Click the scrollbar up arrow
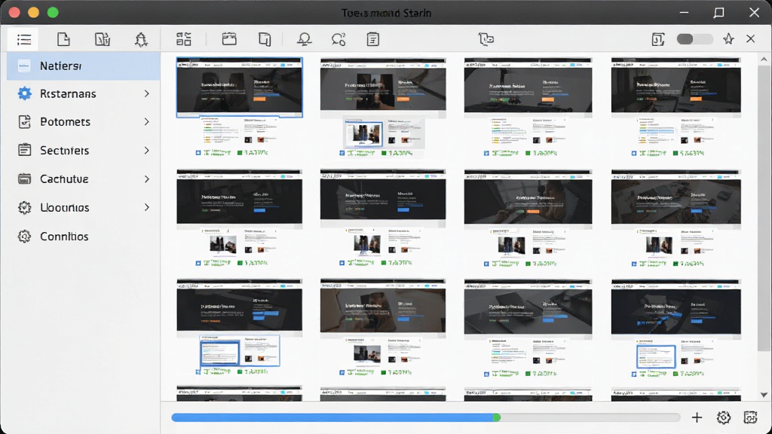 click(764, 60)
